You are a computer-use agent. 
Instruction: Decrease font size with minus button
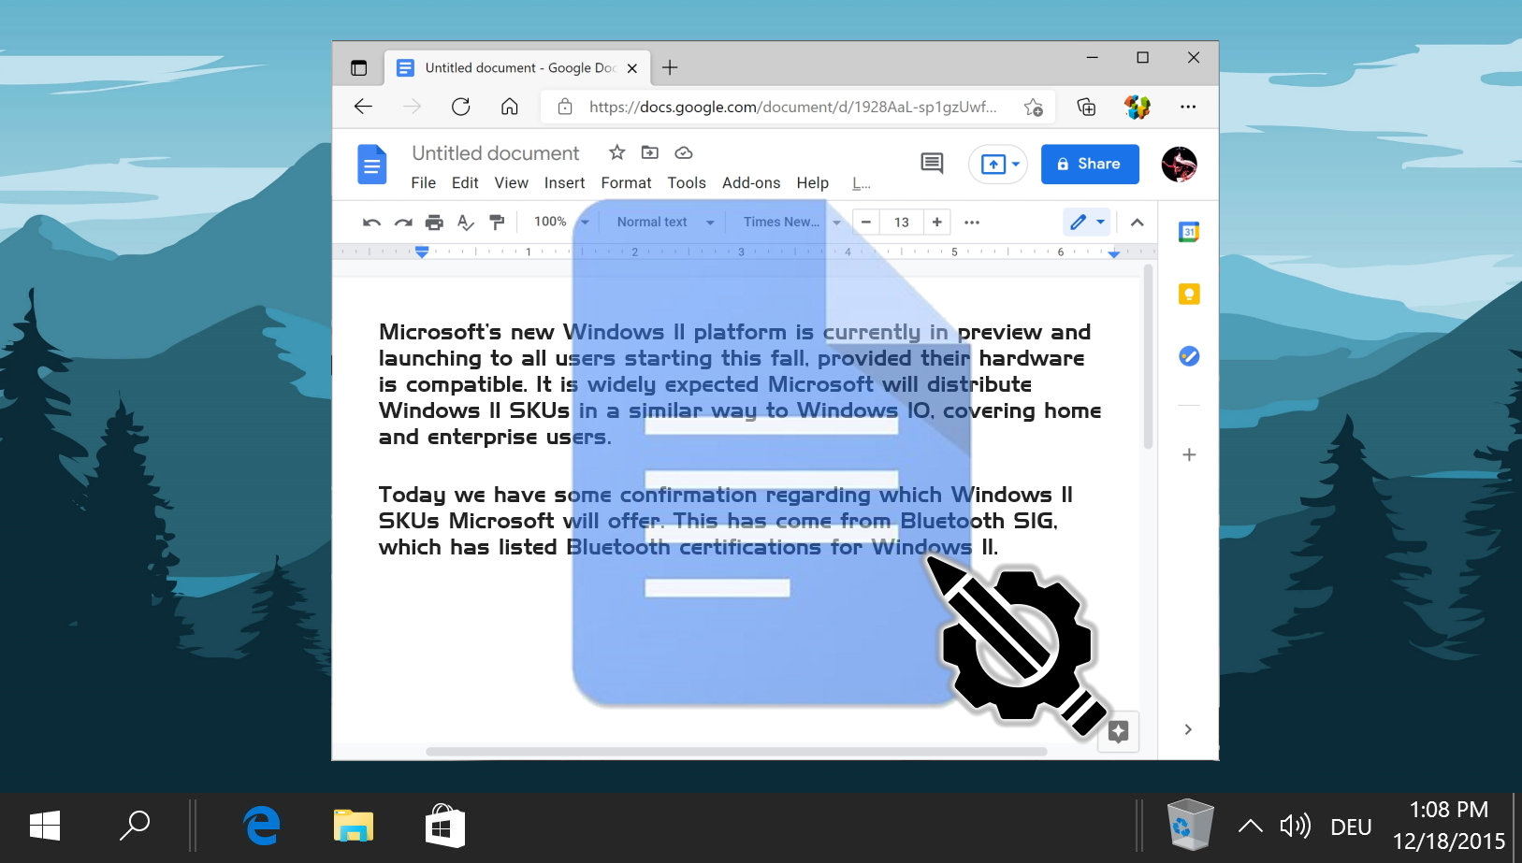866,222
